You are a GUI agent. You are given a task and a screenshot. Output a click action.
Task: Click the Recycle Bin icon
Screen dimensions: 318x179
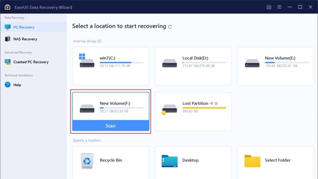pos(87,161)
